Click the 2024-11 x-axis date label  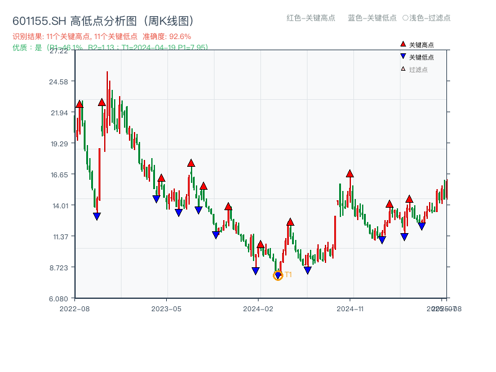350,309
